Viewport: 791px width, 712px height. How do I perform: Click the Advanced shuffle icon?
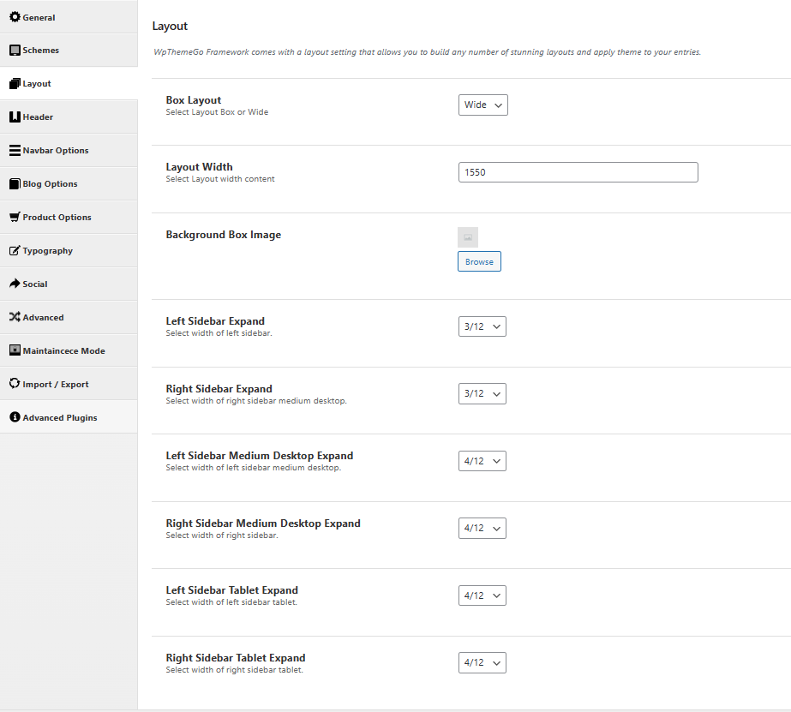(15, 317)
